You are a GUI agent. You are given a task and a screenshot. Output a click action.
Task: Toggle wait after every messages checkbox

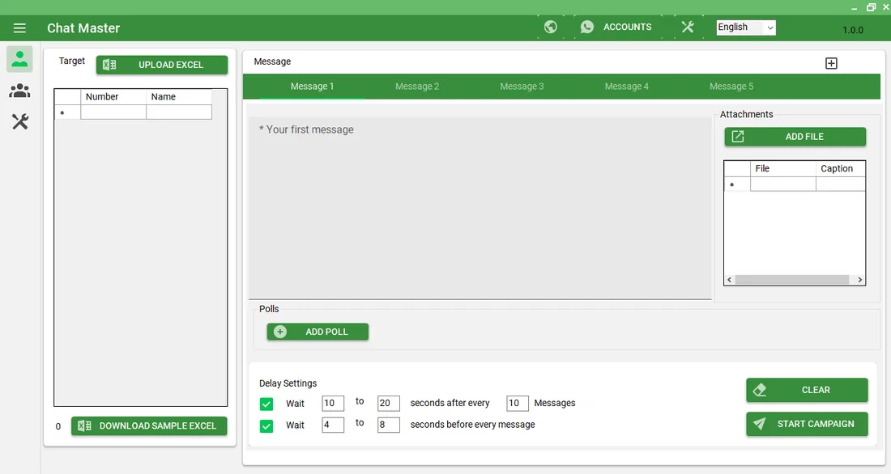266,404
